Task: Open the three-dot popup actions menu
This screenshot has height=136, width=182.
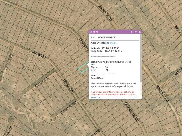Action: pos(136,97)
